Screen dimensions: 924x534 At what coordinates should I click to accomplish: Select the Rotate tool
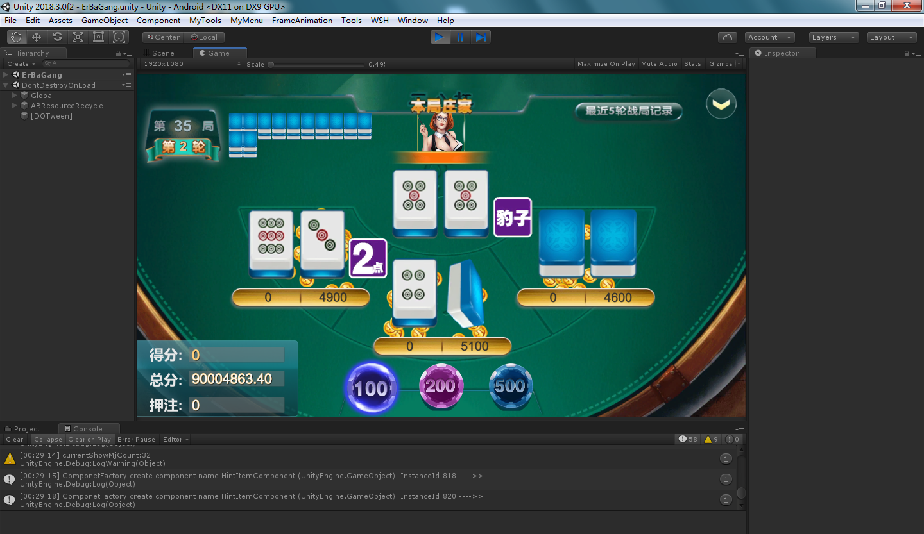57,37
